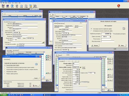Switch to the Ostale stavke tab
This screenshot has height=96, width=129.
[x=61, y=23]
